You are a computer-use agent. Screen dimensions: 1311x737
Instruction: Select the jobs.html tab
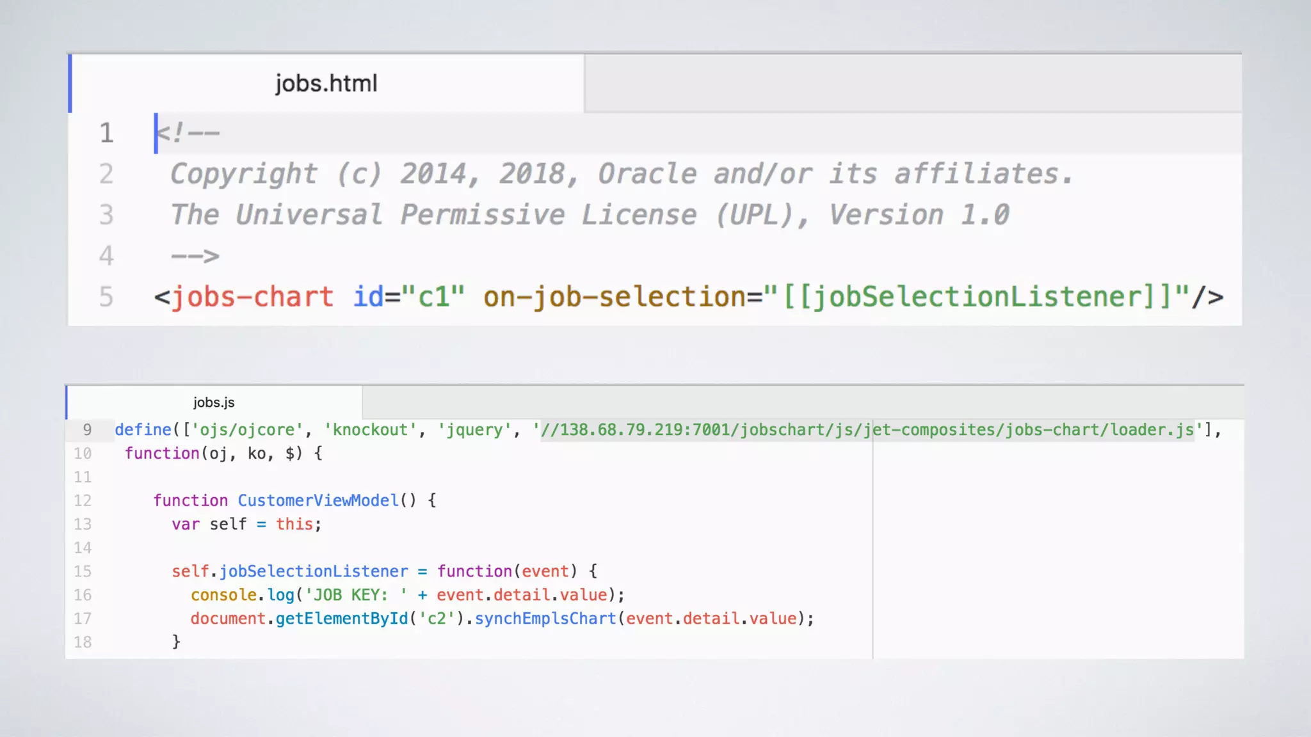click(x=326, y=84)
